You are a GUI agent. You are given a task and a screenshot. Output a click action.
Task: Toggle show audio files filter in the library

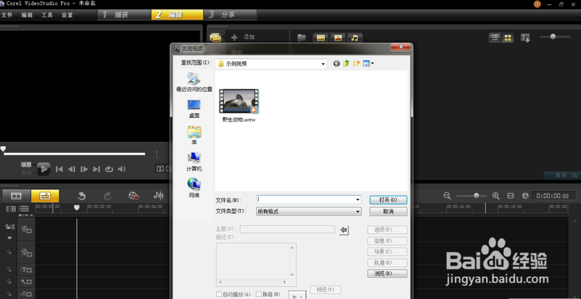coord(354,37)
